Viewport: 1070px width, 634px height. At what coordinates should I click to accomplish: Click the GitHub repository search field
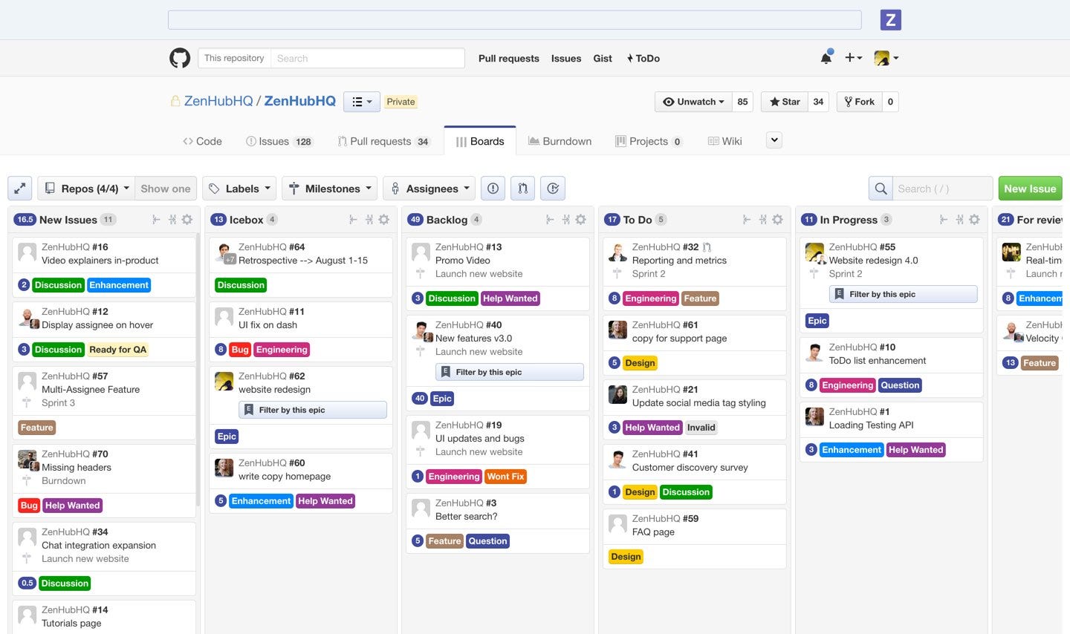[367, 58]
